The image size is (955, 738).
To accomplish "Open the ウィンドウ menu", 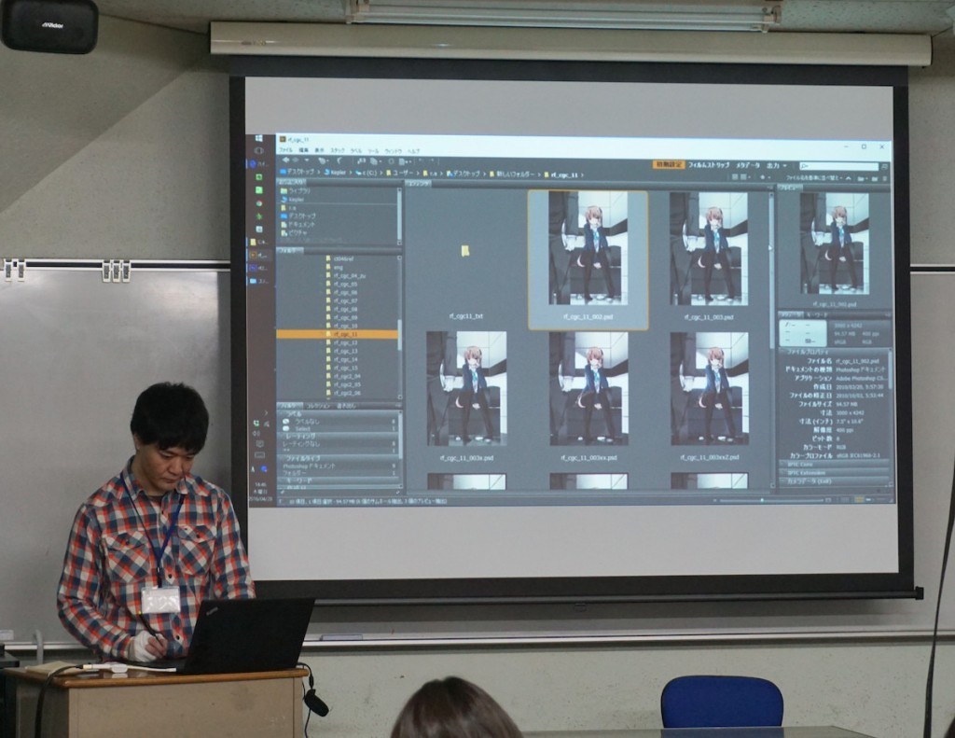I will click(x=394, y=151).
